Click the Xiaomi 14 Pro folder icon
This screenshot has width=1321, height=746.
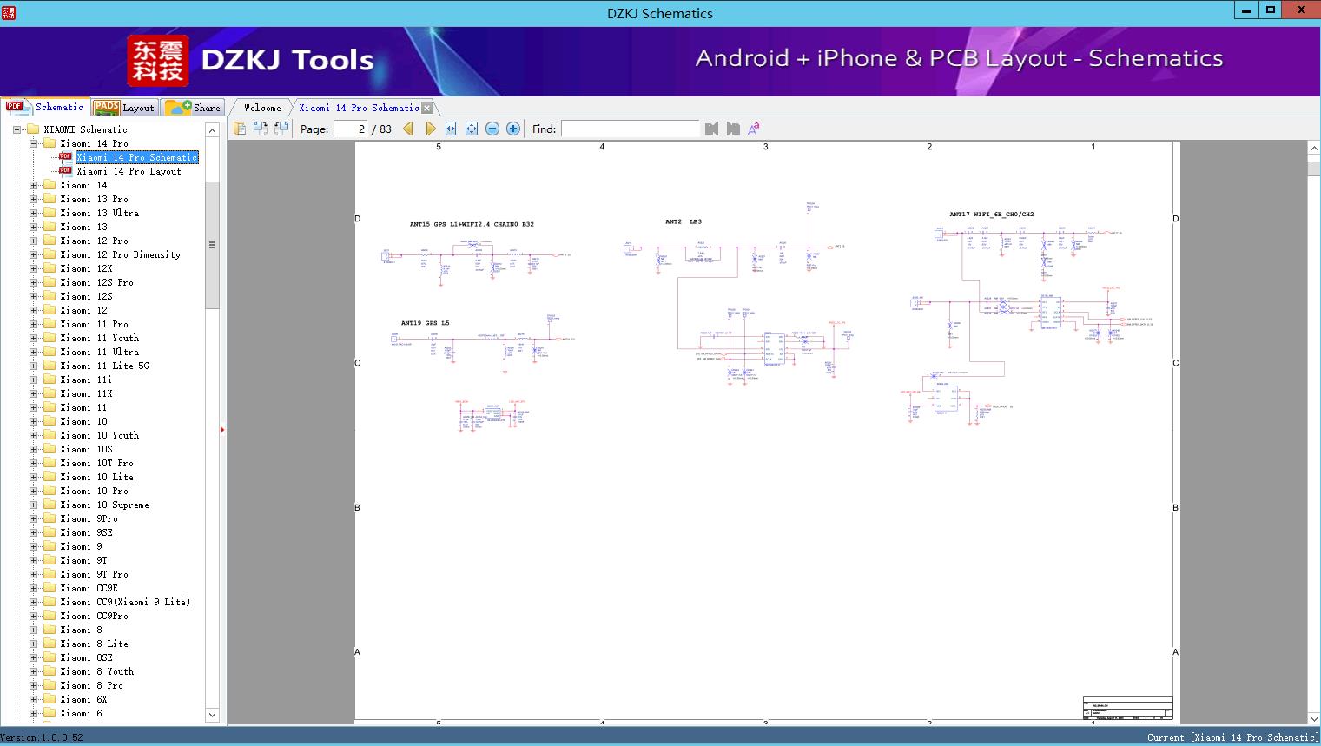50,143
